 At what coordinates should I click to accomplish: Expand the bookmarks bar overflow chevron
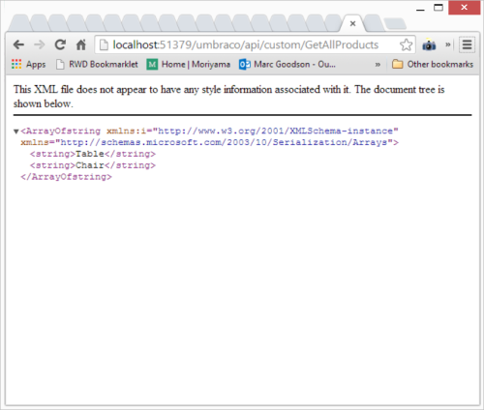[x=378, y=65]
